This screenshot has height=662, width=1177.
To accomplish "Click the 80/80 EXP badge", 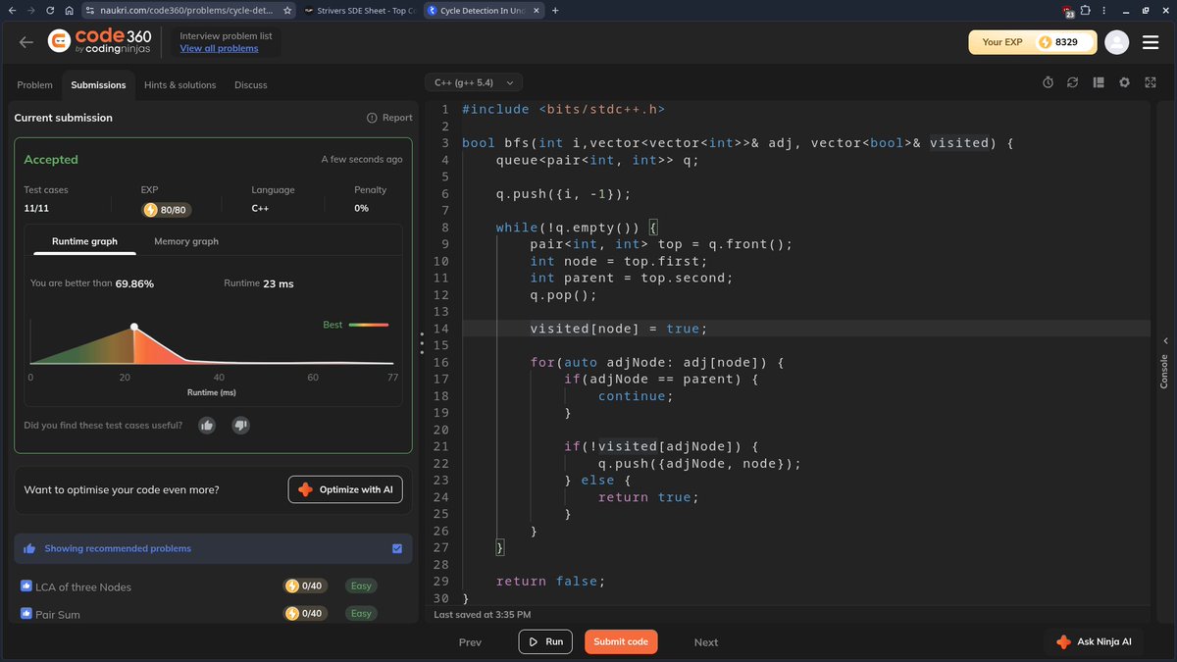I will point(165,209).
